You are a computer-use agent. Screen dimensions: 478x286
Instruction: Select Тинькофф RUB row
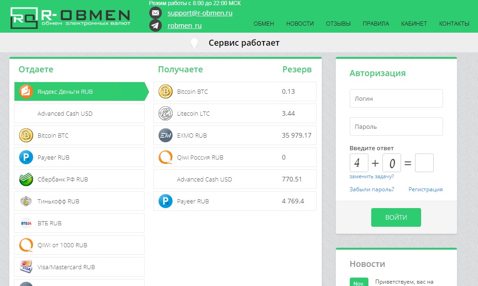pyautogui.click(x=79, y=201)
